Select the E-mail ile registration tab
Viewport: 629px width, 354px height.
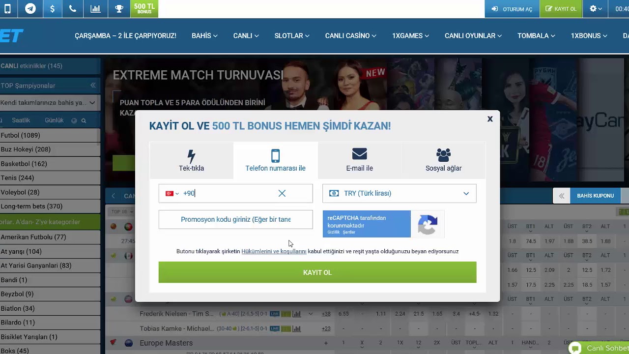(x=359, y=160)
